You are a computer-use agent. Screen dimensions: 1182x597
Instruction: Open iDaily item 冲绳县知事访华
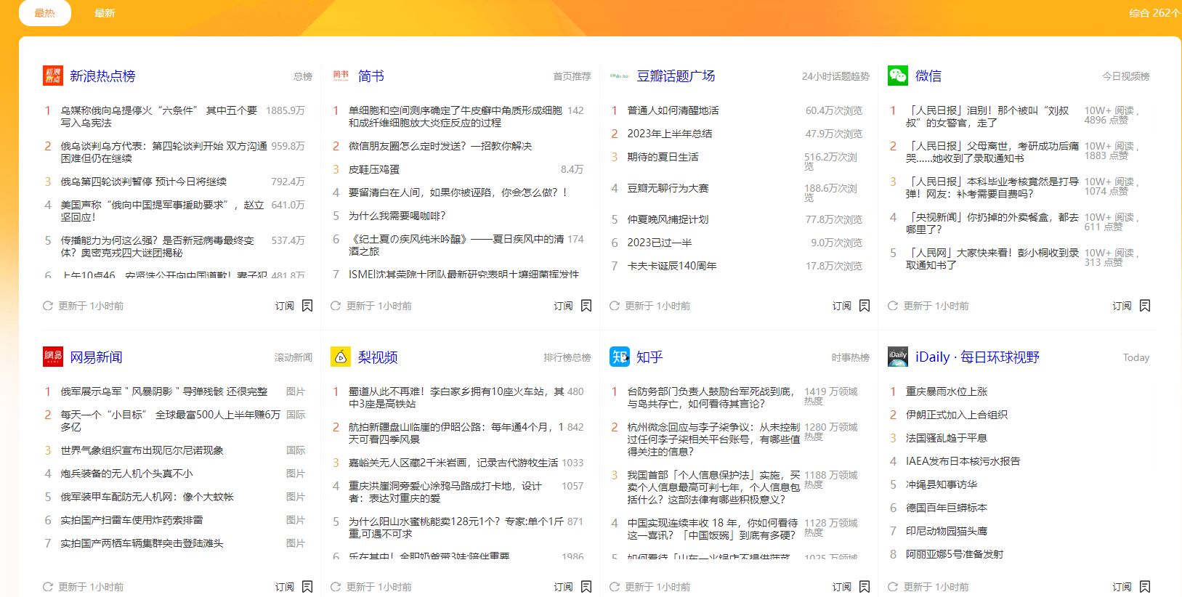(x=942, y=484)
